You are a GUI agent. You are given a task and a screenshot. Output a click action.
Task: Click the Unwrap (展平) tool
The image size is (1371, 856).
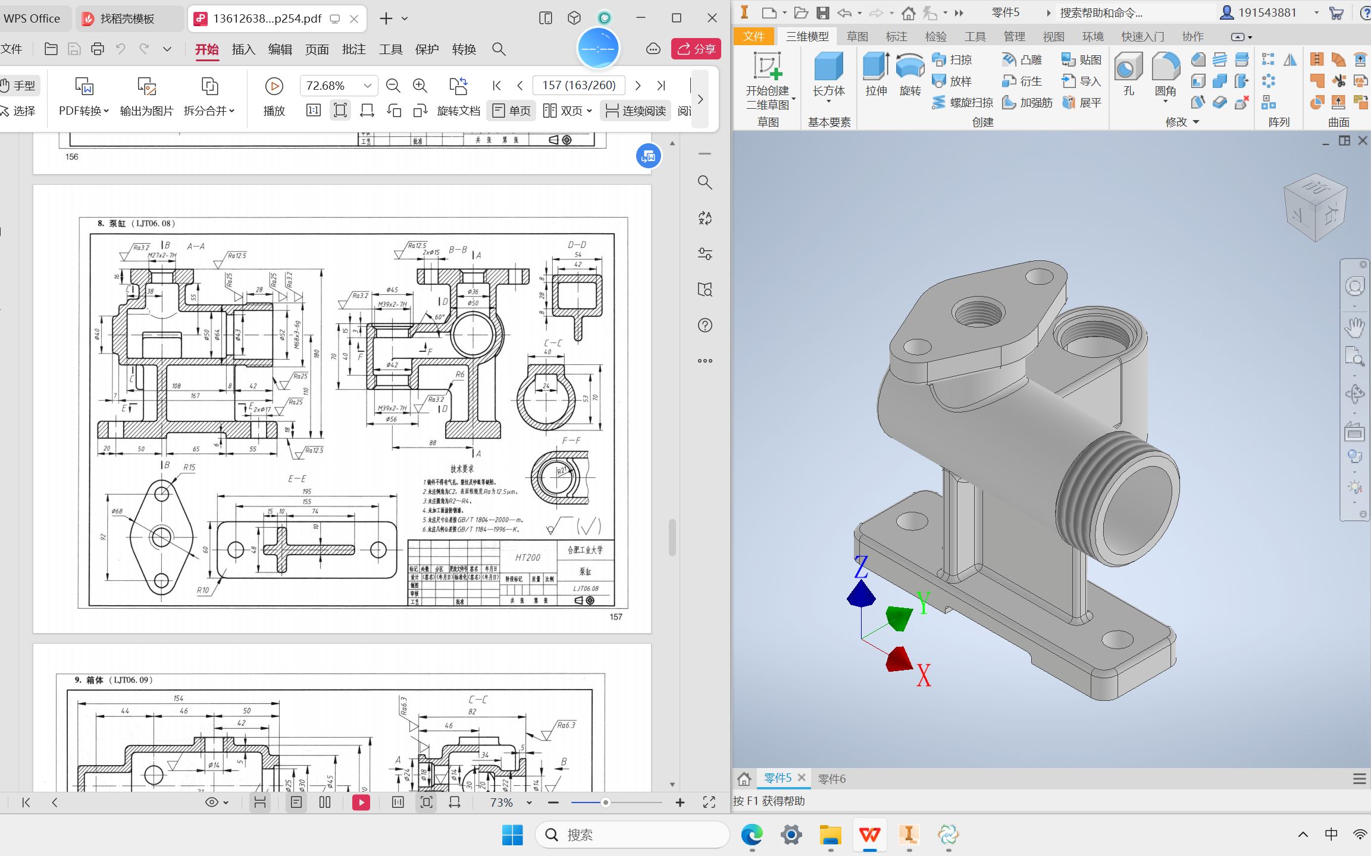click(x=1081, y=102)
